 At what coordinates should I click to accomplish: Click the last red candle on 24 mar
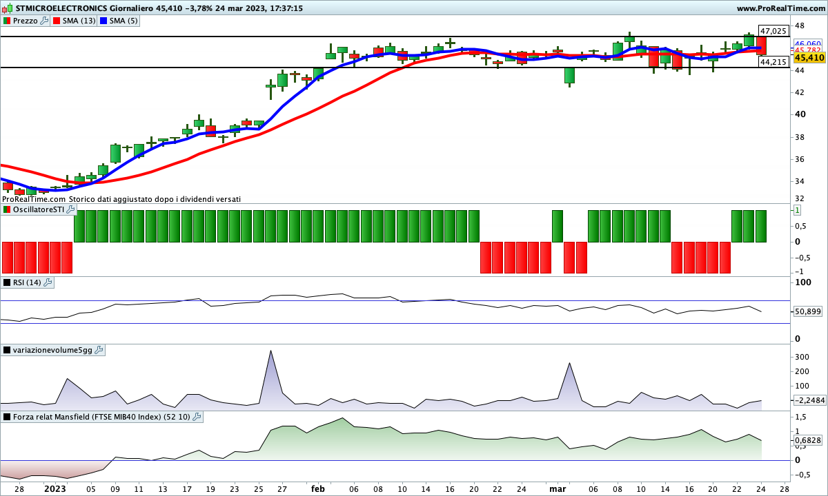point(762,45)
